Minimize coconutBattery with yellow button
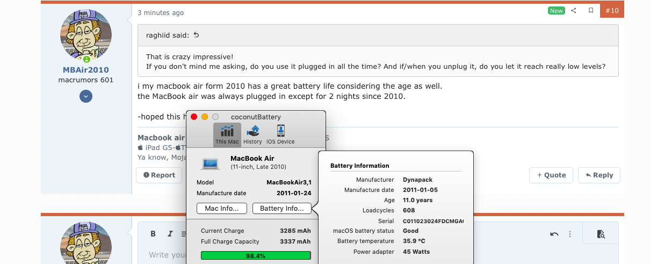 (x=205, y=117)
